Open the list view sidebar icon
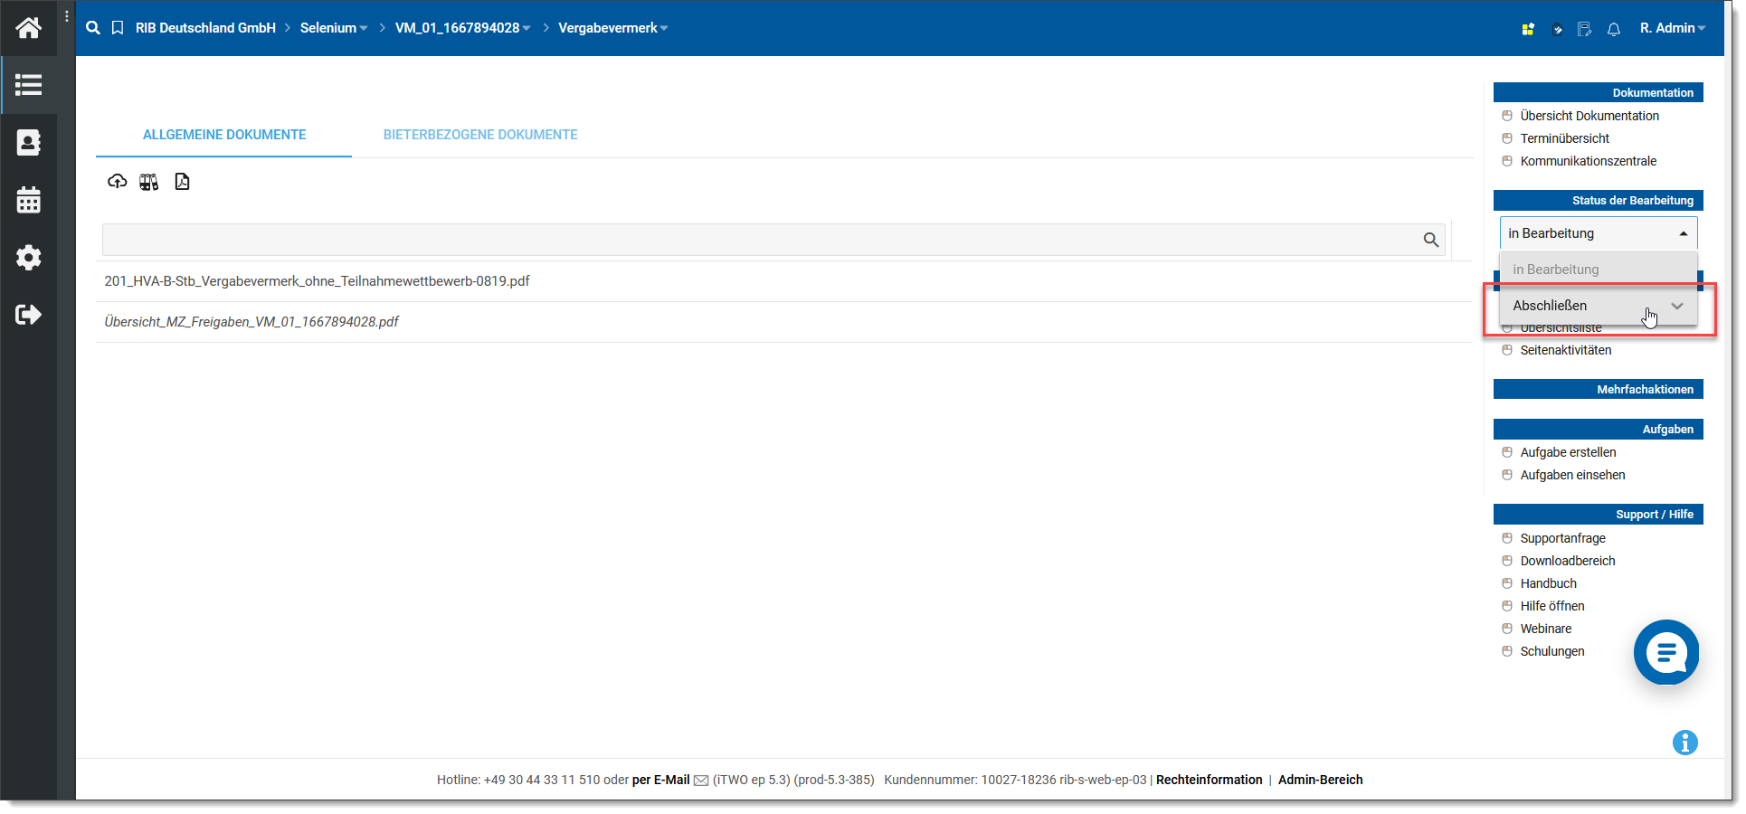Viewport: 1746px width, 814px height. tap(28, 85)
